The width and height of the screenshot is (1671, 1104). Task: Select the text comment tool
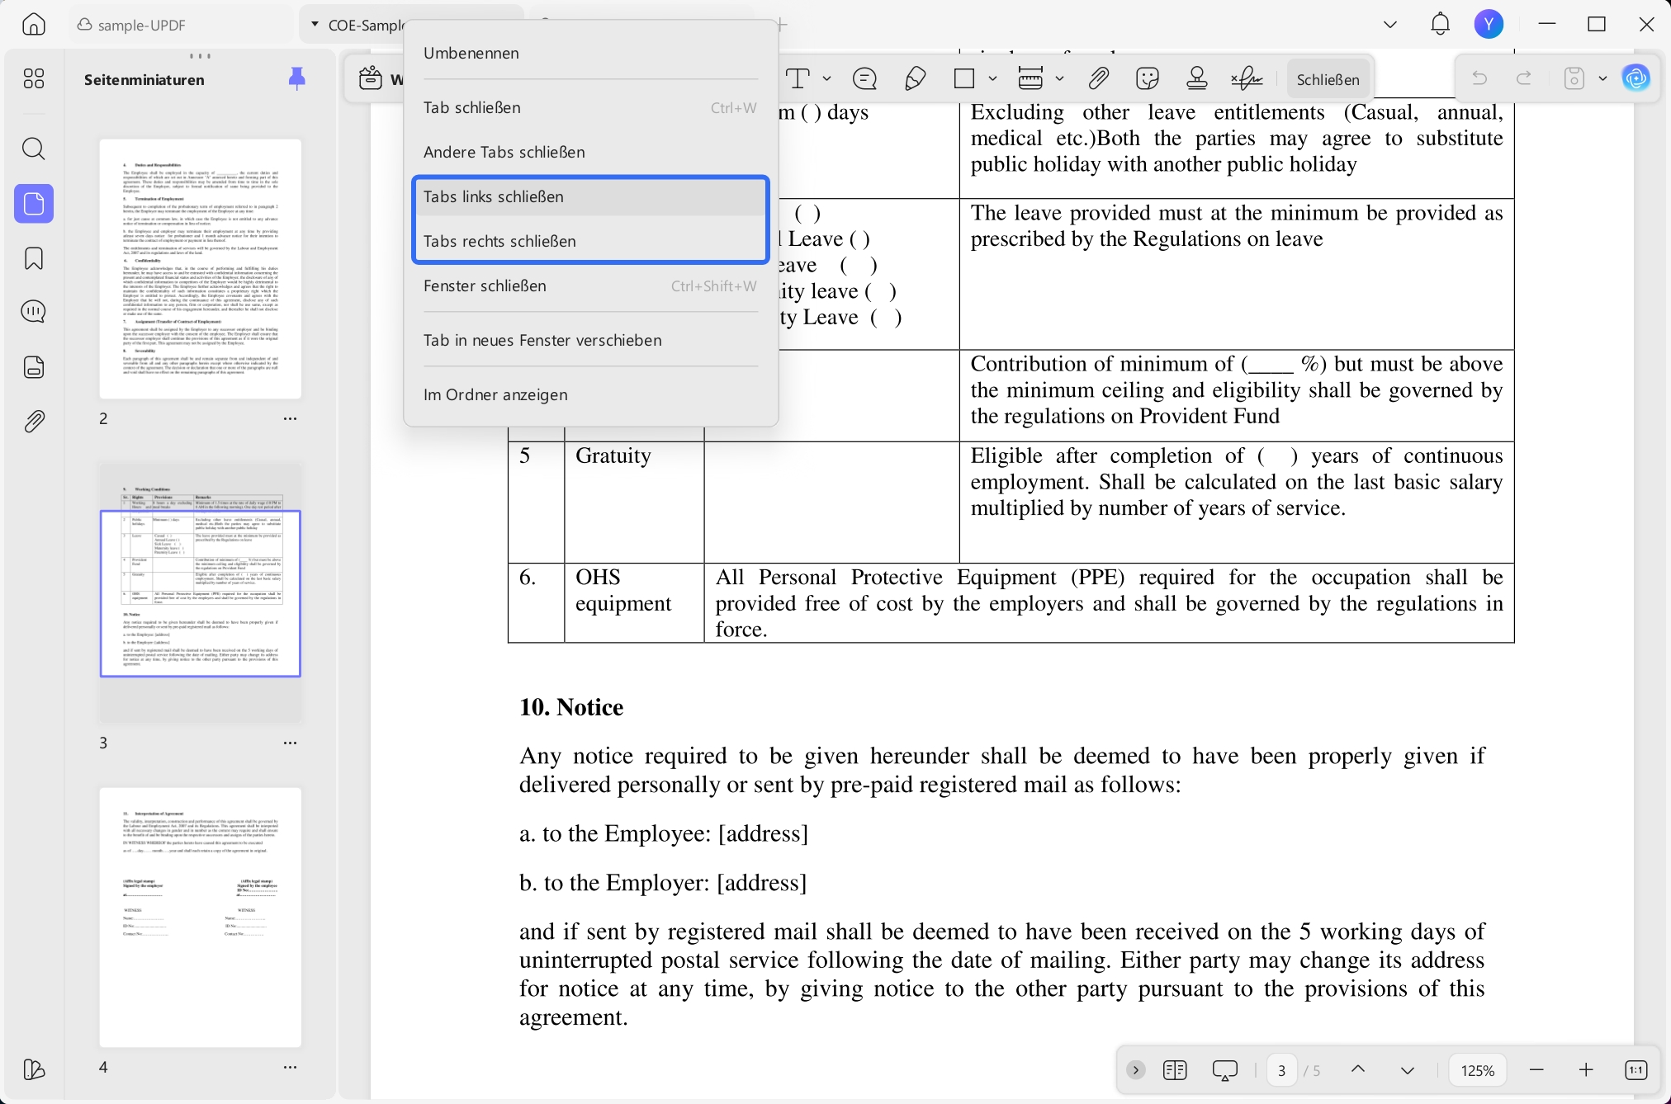(798, 79)
